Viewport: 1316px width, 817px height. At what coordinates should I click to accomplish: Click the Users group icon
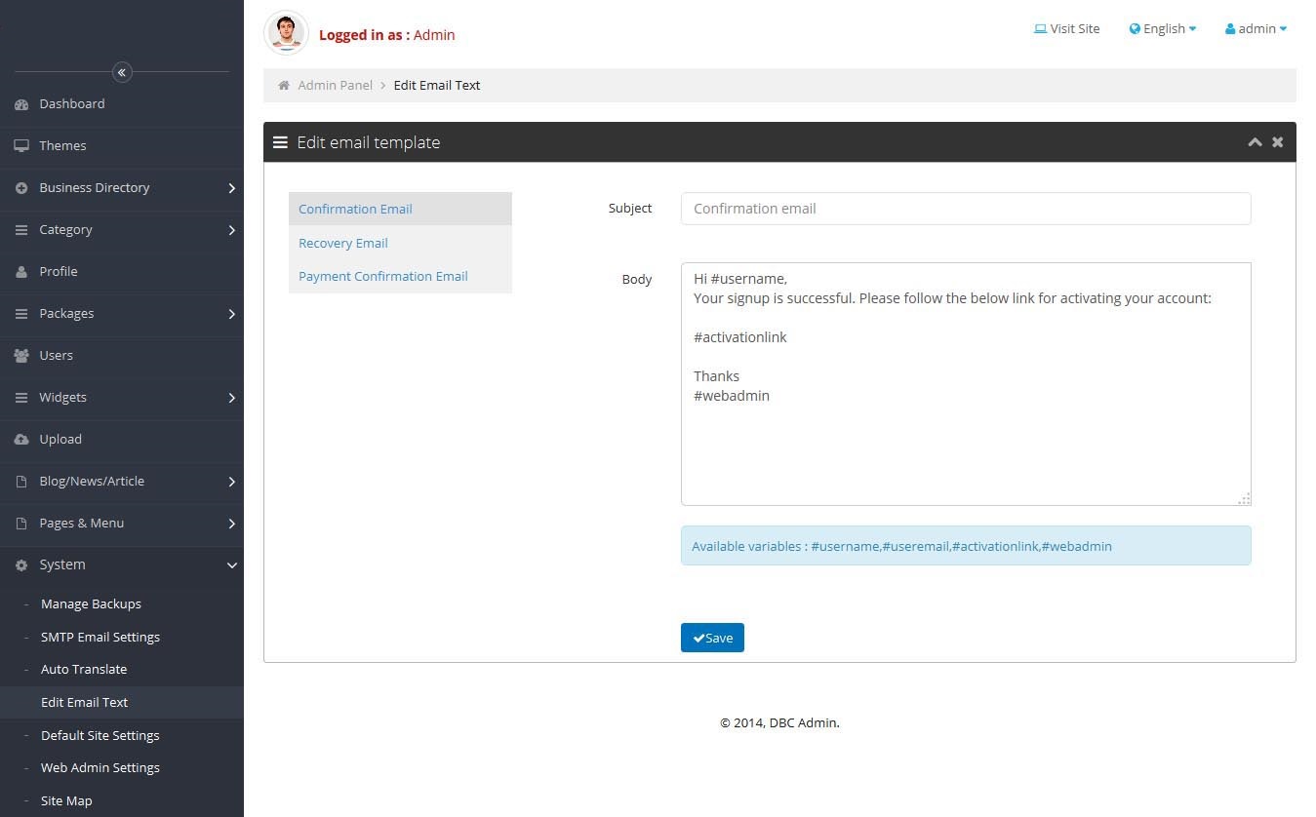(21, 356)
